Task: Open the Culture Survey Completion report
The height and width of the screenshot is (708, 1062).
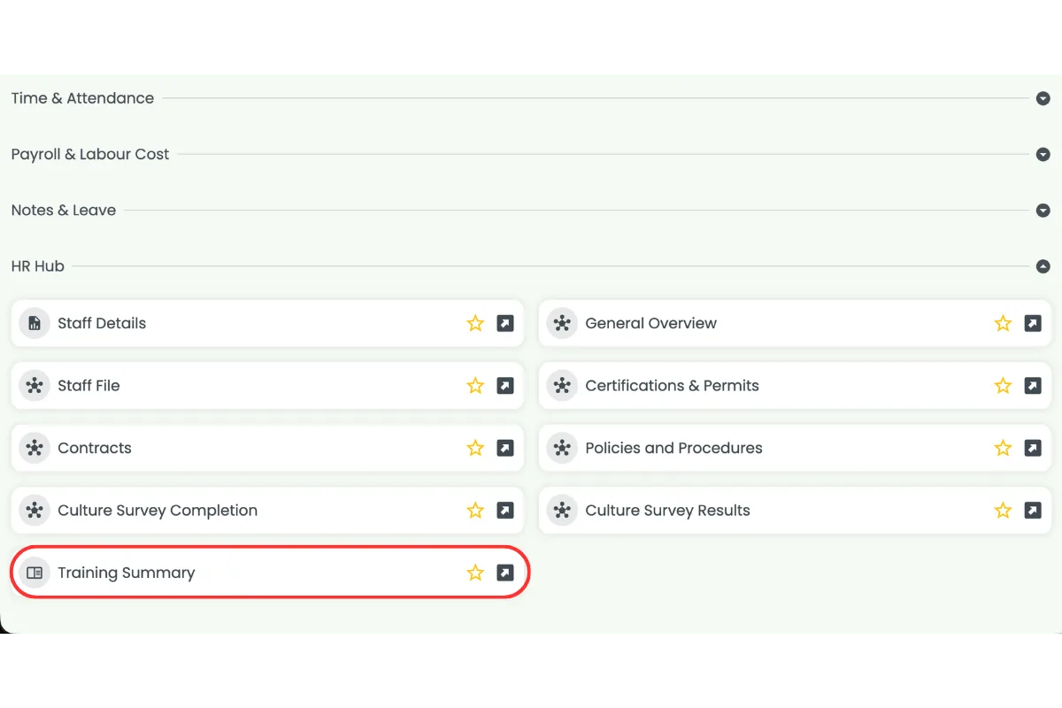Action: 267,511
